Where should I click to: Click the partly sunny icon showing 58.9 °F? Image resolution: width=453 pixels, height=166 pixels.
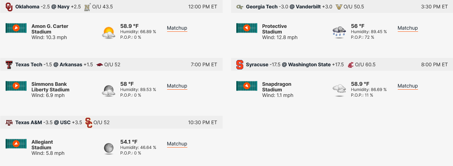tap(109, 32)
